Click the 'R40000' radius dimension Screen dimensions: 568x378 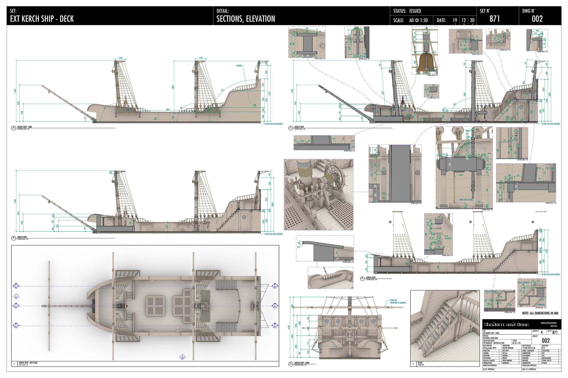tap(239, 66)
